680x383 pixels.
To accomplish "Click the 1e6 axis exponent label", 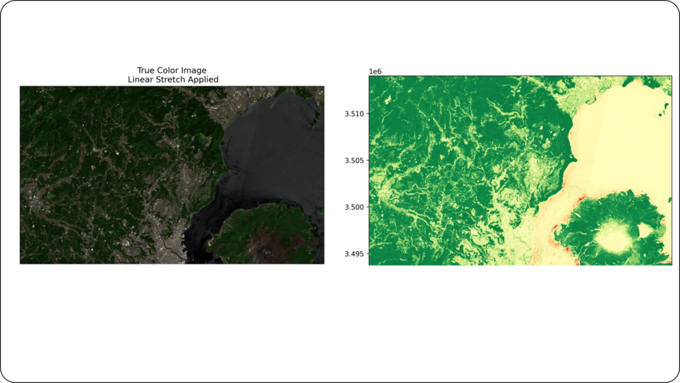I will pyautogui.click(x=375, y=71).
